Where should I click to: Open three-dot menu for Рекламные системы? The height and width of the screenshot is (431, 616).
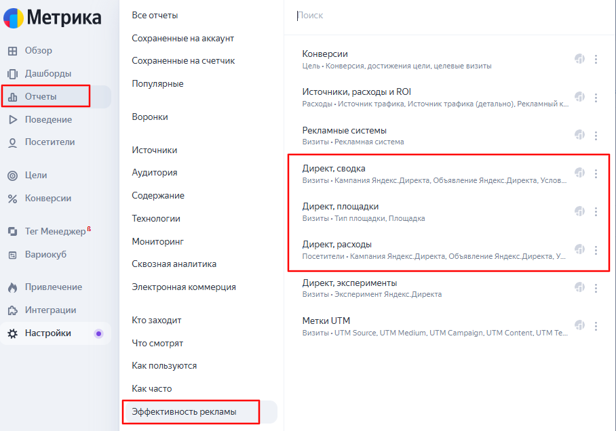(596, 136)
